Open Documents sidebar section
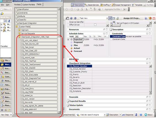 pos(6,73)
